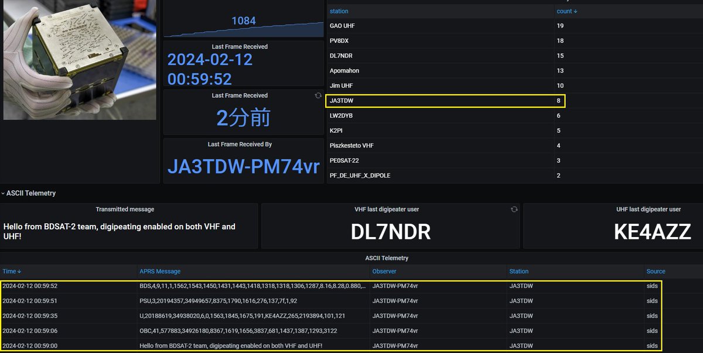Click time cell 2024-02-12 00:59:06

[30, 331]
